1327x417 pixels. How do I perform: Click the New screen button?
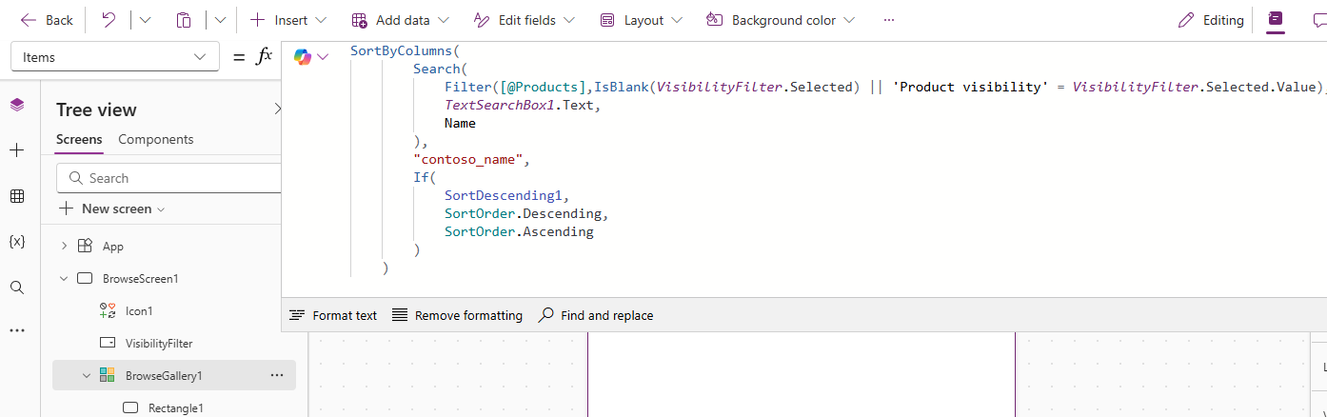coord(112,208)
